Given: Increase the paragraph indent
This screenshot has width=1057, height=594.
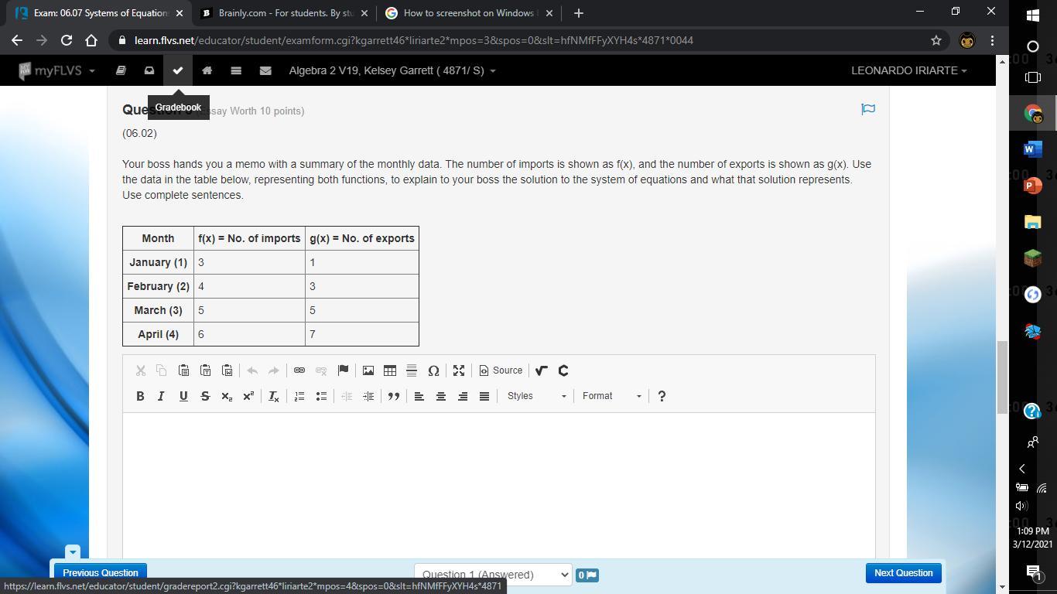Looking at the screenshot, I should pyautogui.click(x=368, y=396).
